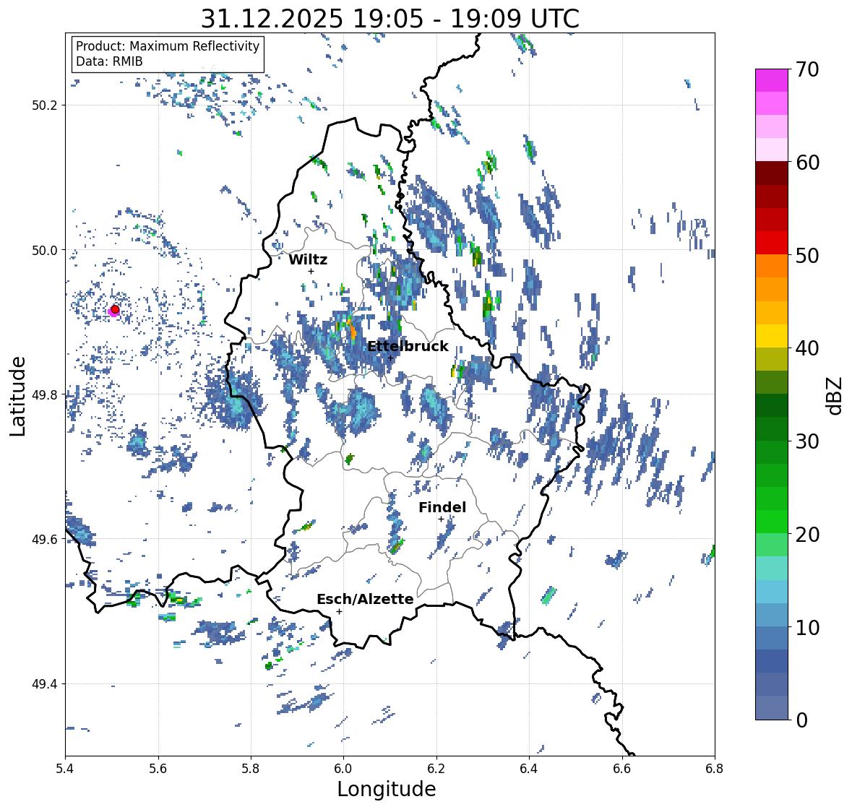Viewport: 852px width, 807px height.
Task: Click the Longitude axis label
Action: click(387, 789)
